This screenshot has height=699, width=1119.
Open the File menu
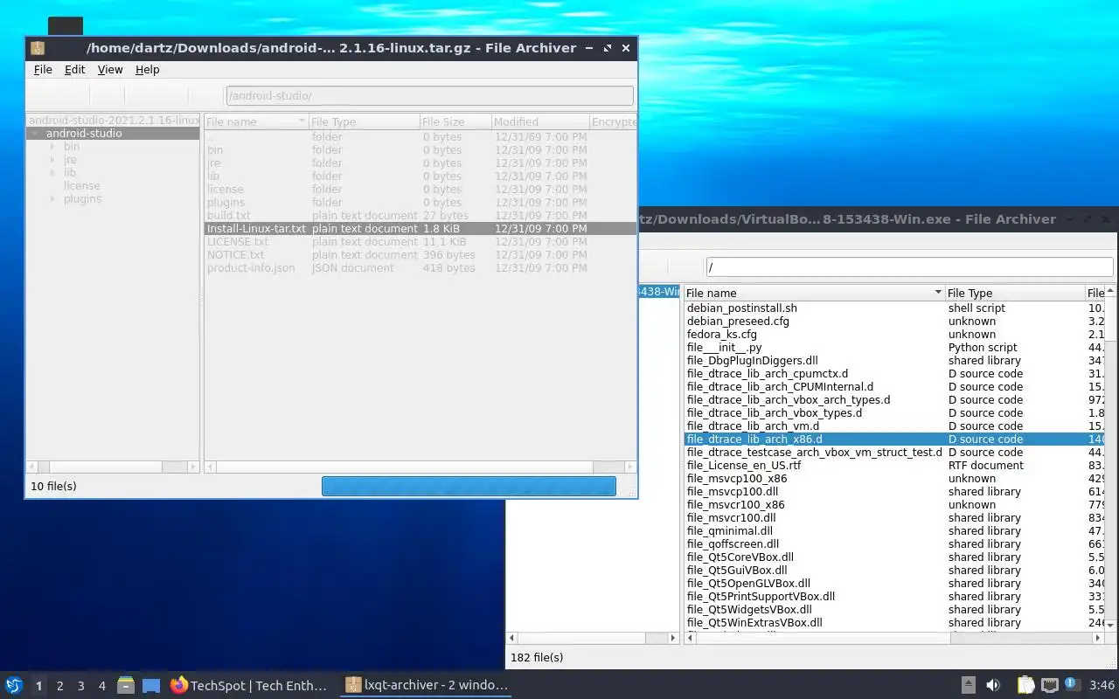coord(43,70)
